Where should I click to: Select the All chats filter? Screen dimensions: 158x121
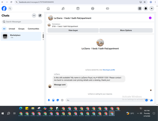click(x=4, y=29)
